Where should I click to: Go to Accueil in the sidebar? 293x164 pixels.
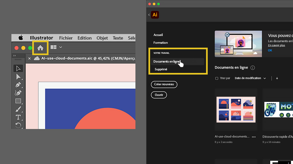[x=158, y=35]
